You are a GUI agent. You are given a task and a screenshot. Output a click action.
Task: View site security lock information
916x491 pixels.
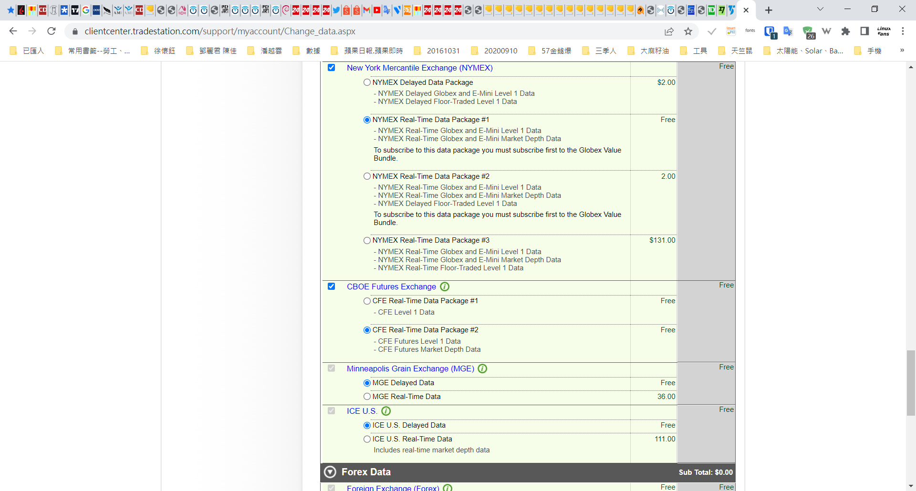point(75,31)
